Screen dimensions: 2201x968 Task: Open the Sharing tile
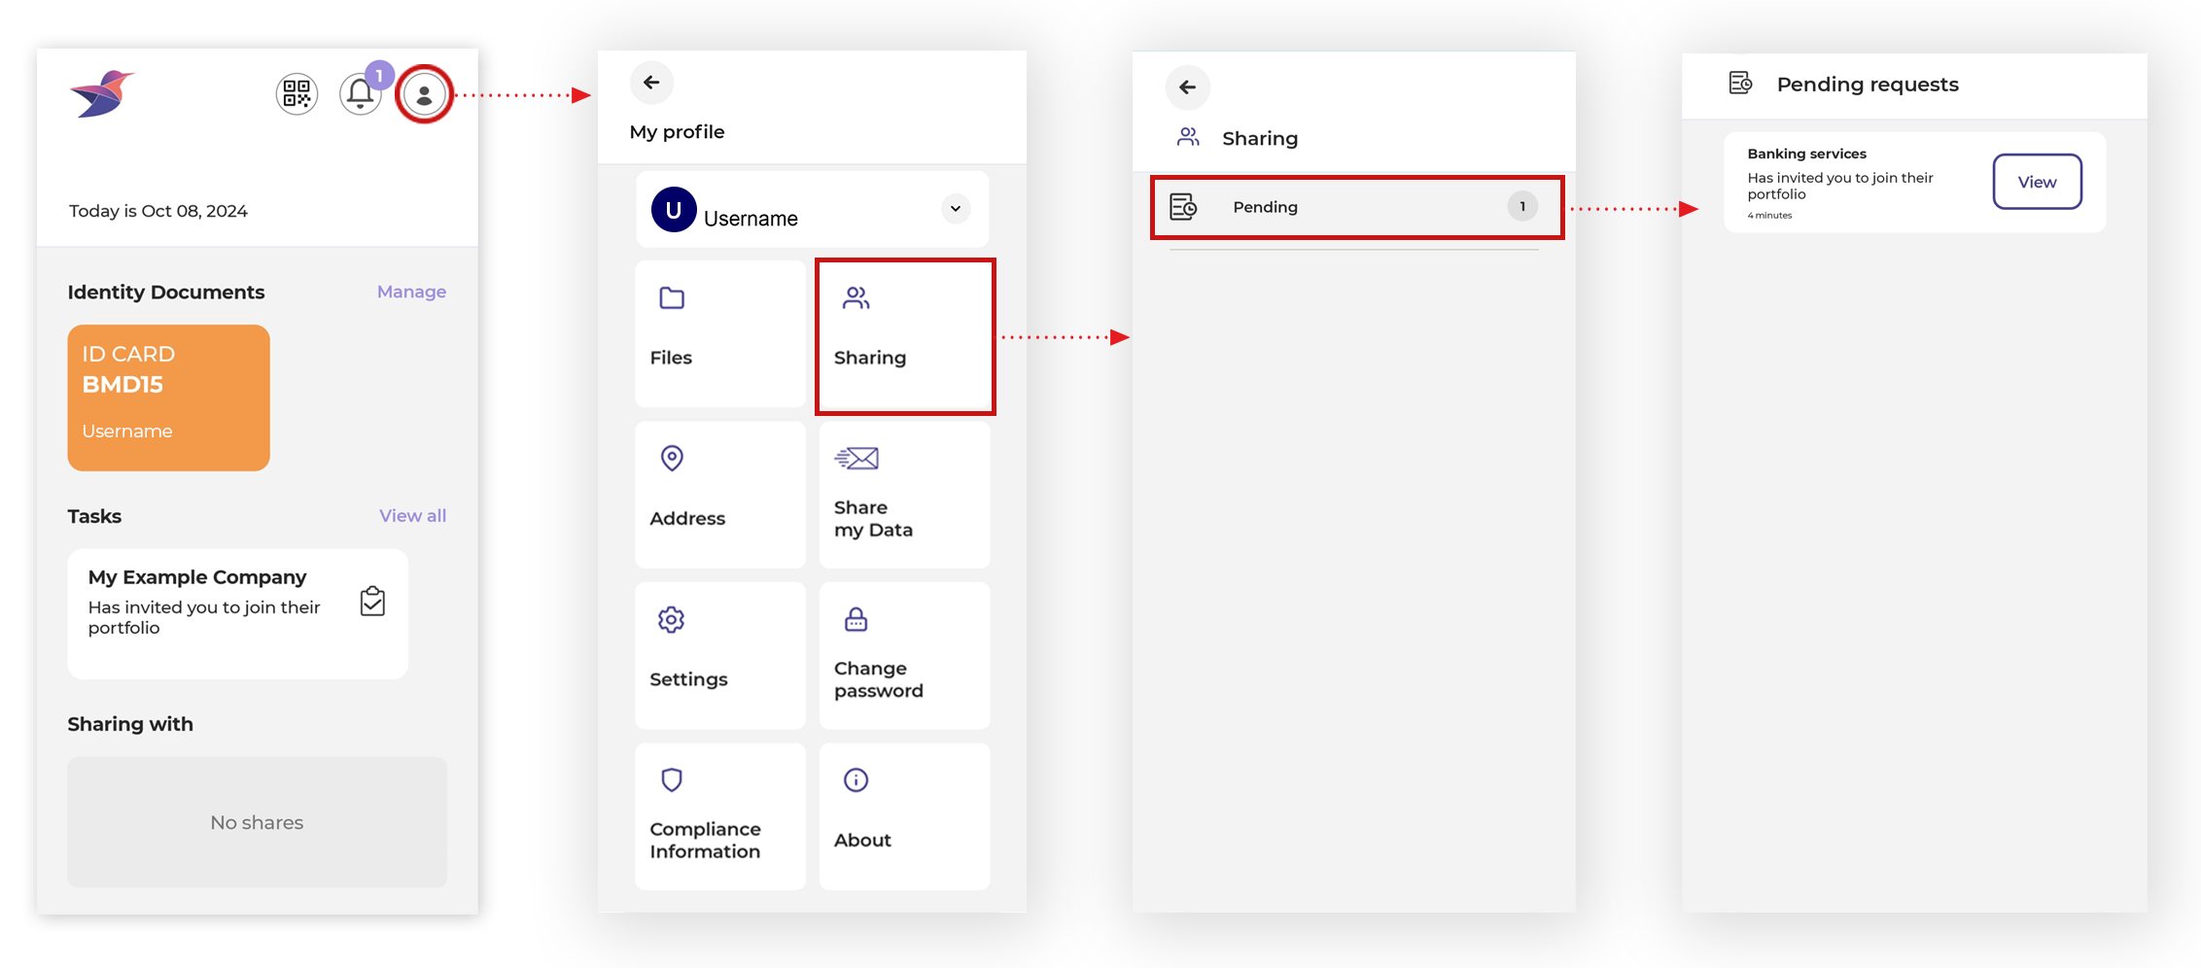904,333
